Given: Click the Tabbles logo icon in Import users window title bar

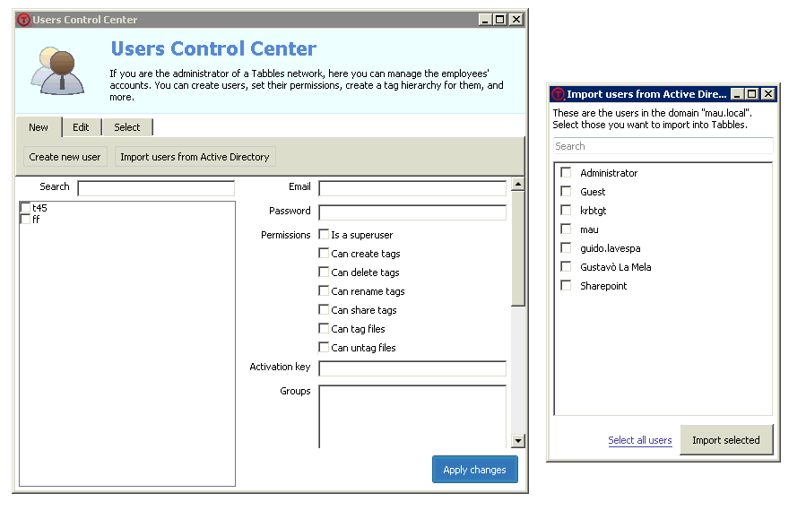Looking at the screenshot, I should coord(559,94).
